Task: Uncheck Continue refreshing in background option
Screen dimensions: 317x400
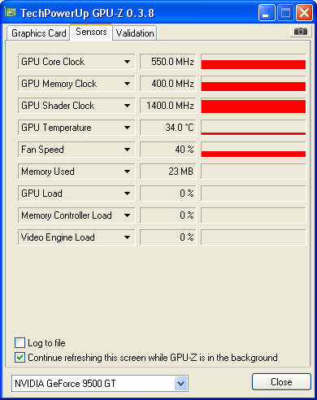Action: click(20, 358)
